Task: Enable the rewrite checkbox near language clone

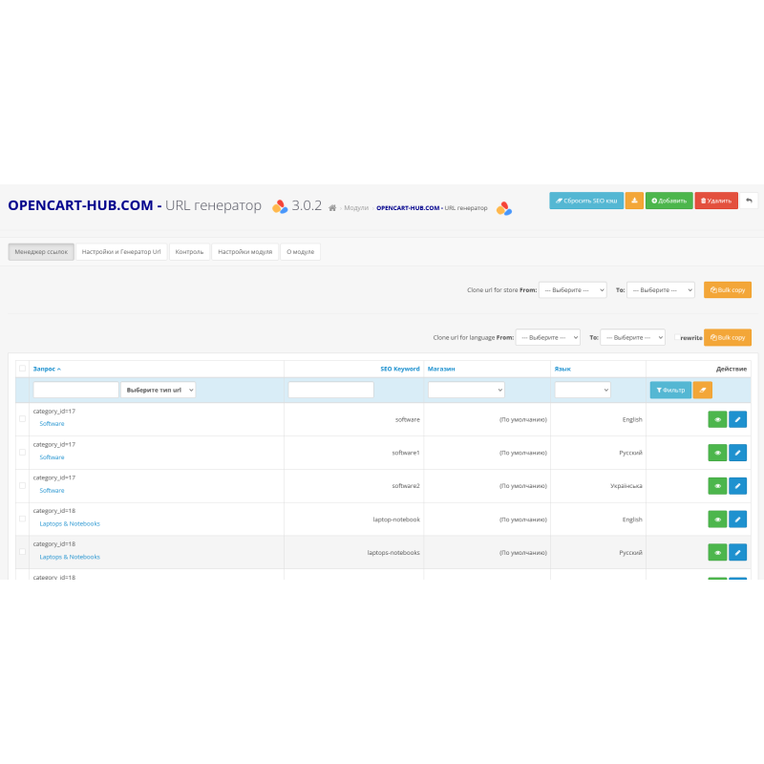Action: (x=675, y=337)
